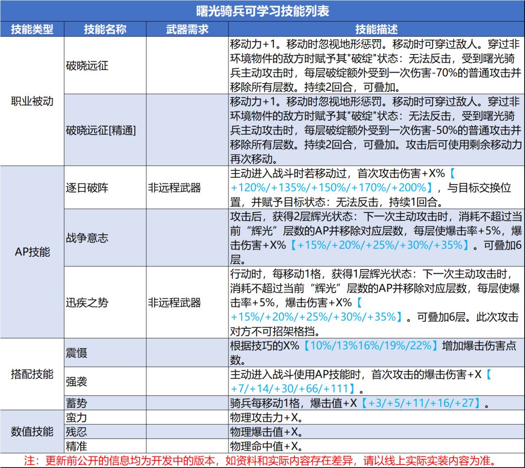Select the 技能描述 column header
Screen dimensions: 525x468
[376, 30]
